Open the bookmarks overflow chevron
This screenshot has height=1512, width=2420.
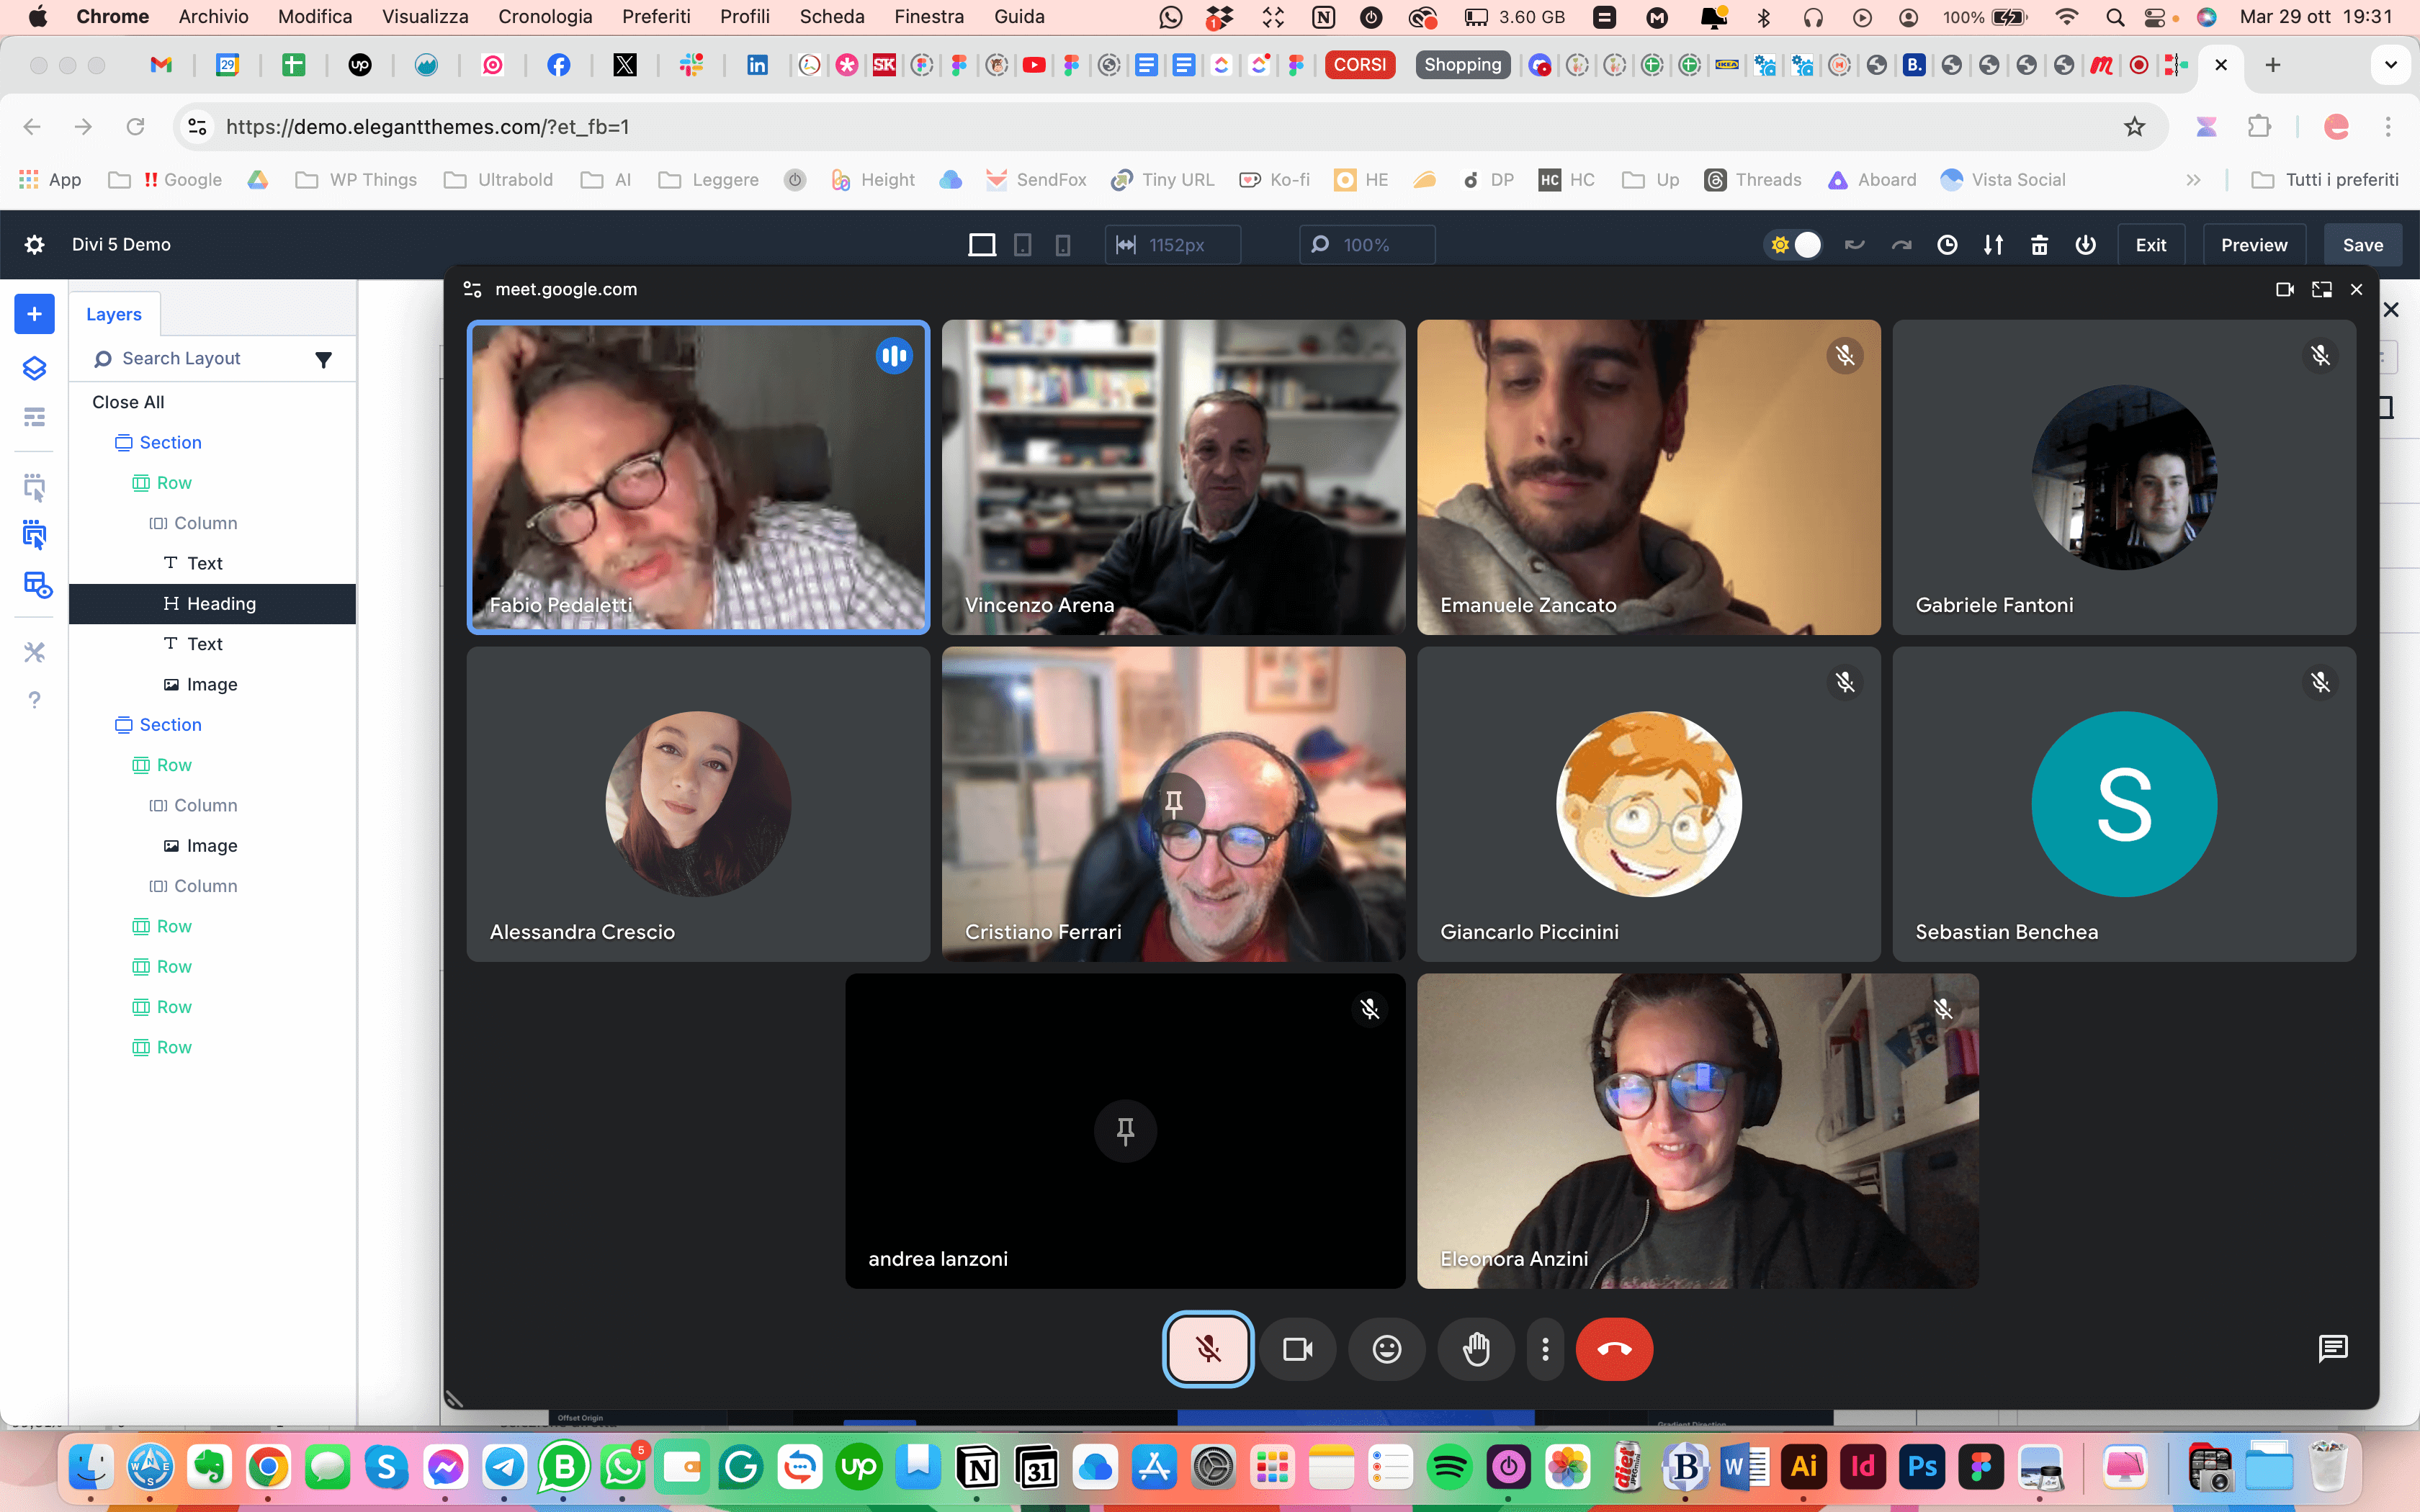2192,180
